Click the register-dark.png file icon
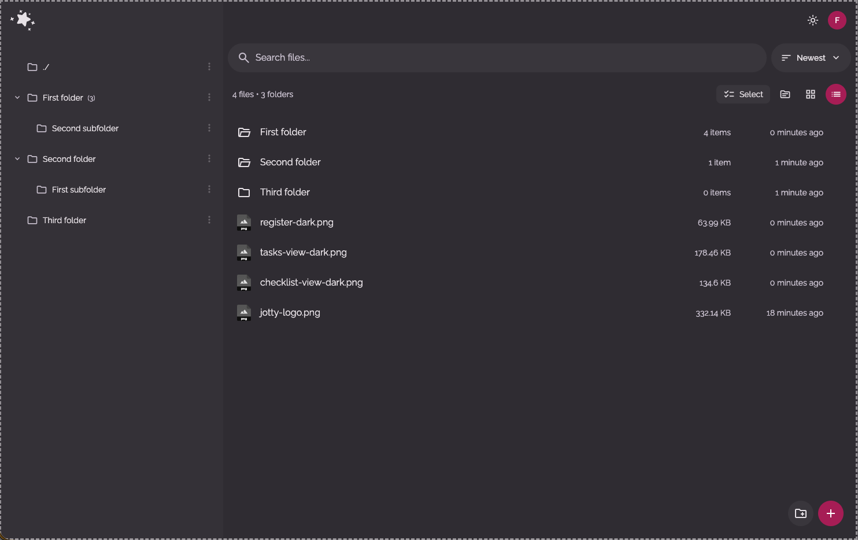The width and height of the screenshot is (858, 540). coord(244,223)
